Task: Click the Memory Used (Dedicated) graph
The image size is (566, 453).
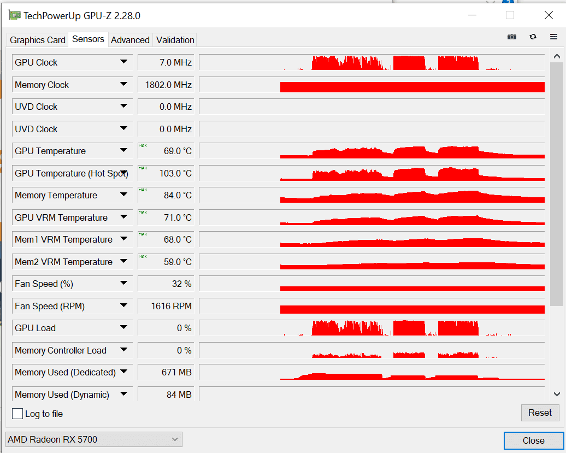Action: 372,372
